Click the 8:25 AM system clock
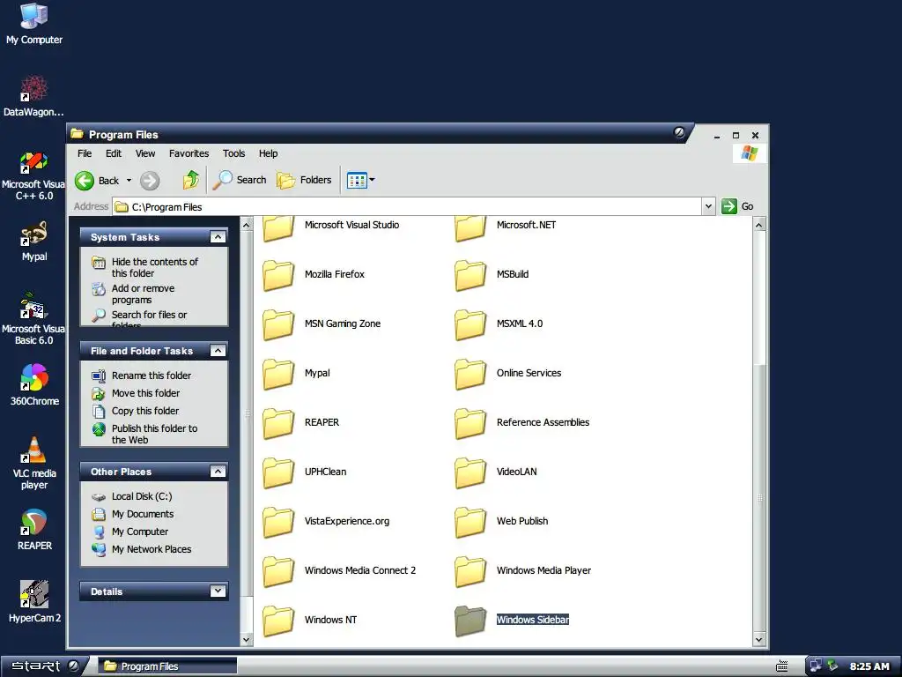This screenshot has height=677, width=902. point(869,666)
